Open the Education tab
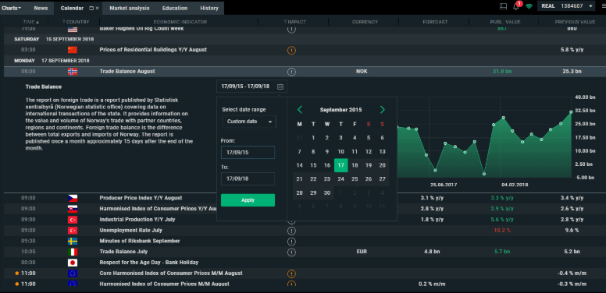Viewport: 606px width, 293px height. click(x=175, y=8)
